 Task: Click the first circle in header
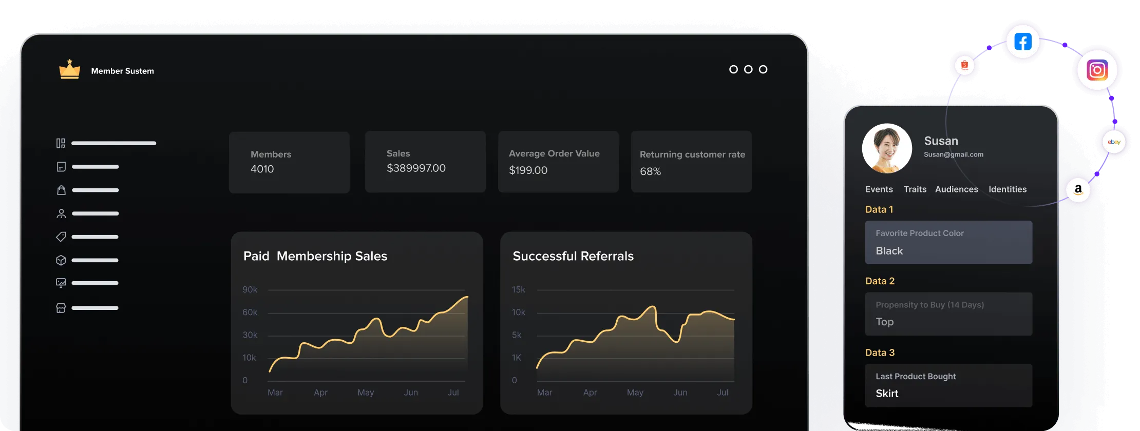tap(733, 69)
